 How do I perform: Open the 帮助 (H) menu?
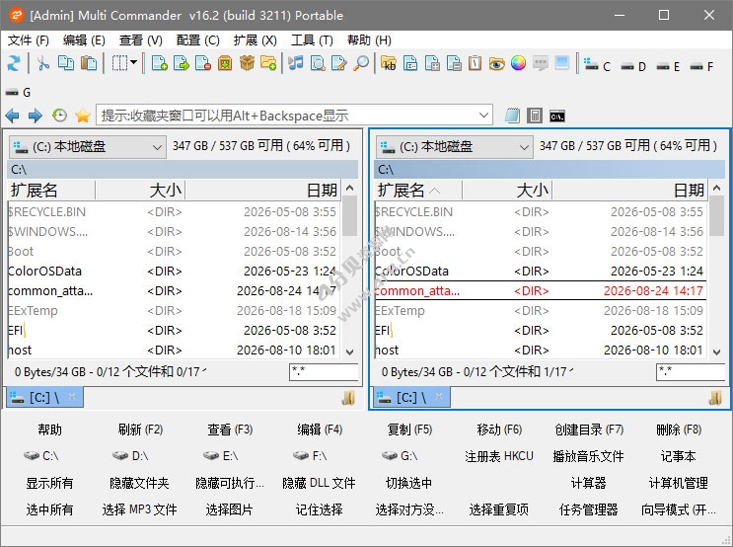tap(369, 40)
